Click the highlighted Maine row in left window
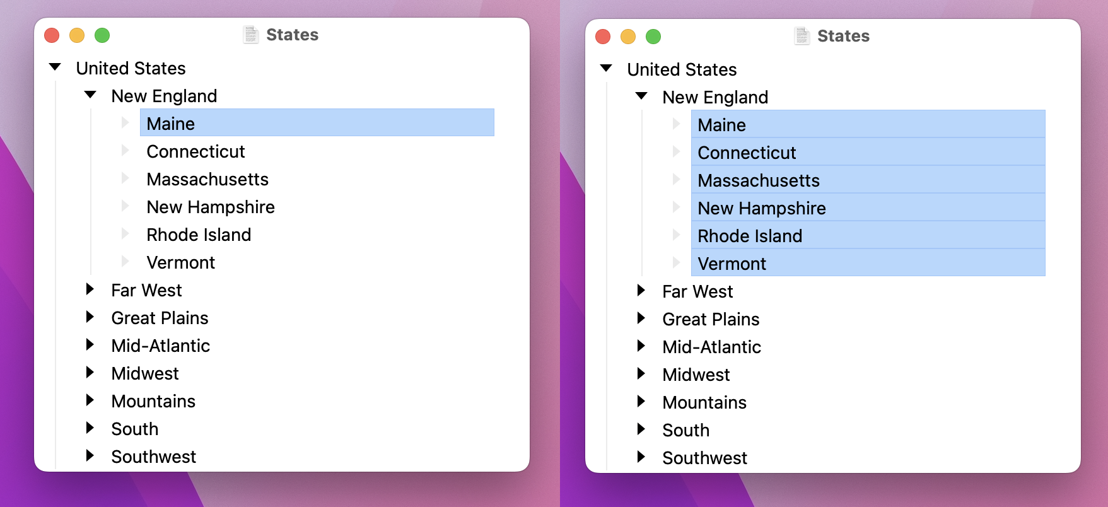The image size is (1108, 507). click(315, 123)
